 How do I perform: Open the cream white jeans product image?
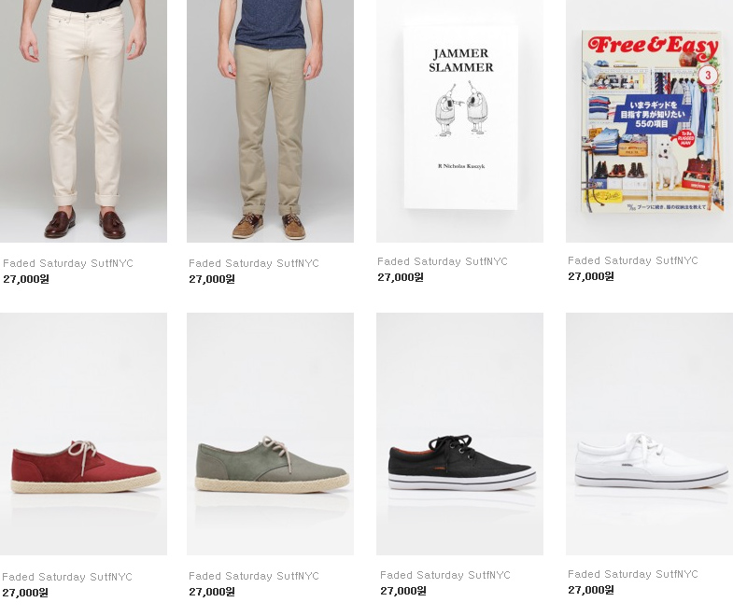pos(83,121)
